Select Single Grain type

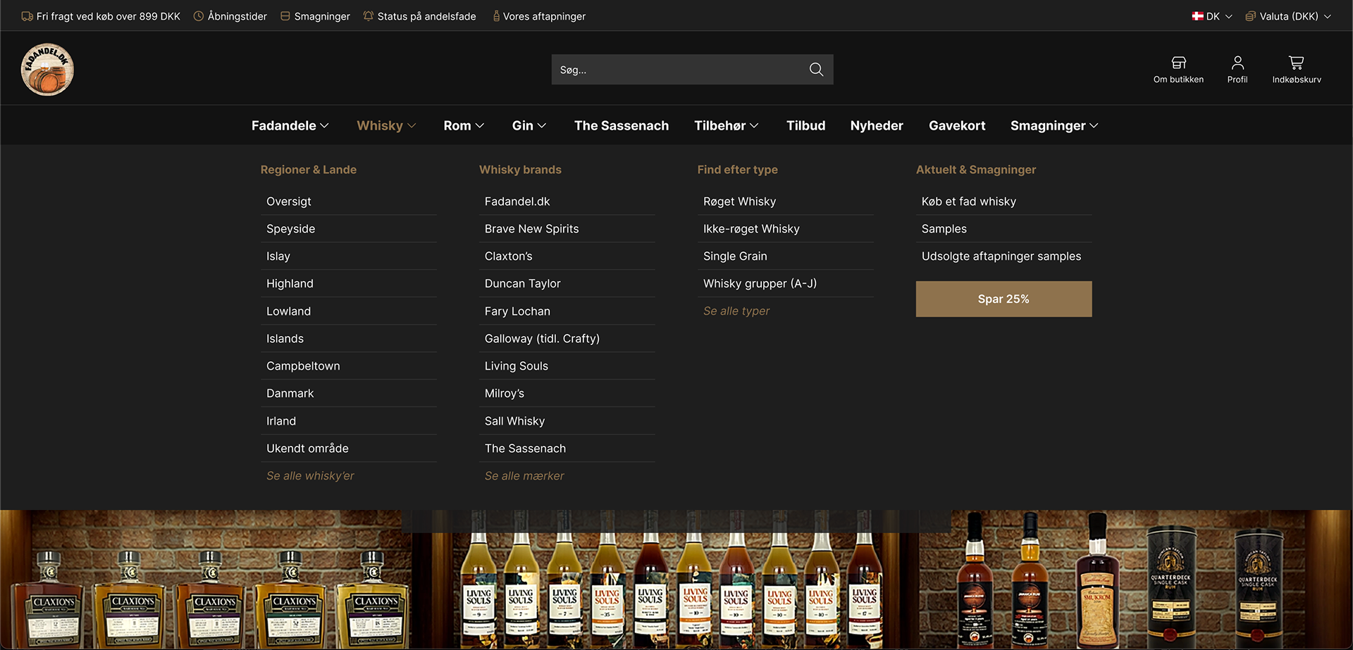pos(786,256)
